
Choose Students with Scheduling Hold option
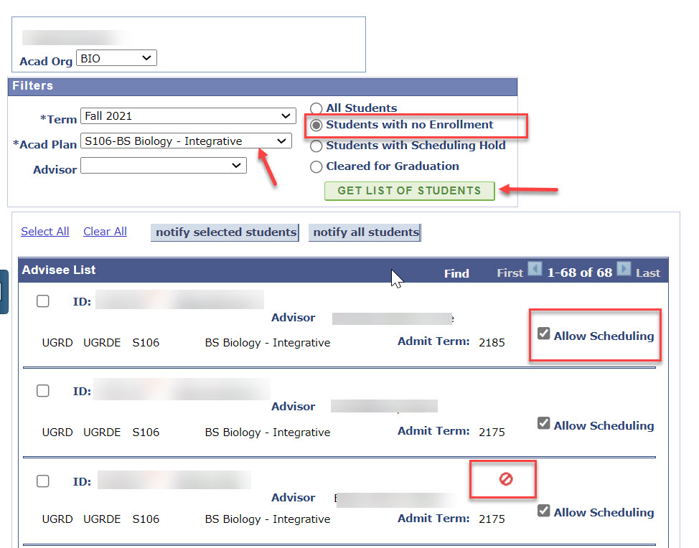pos(316,146)
